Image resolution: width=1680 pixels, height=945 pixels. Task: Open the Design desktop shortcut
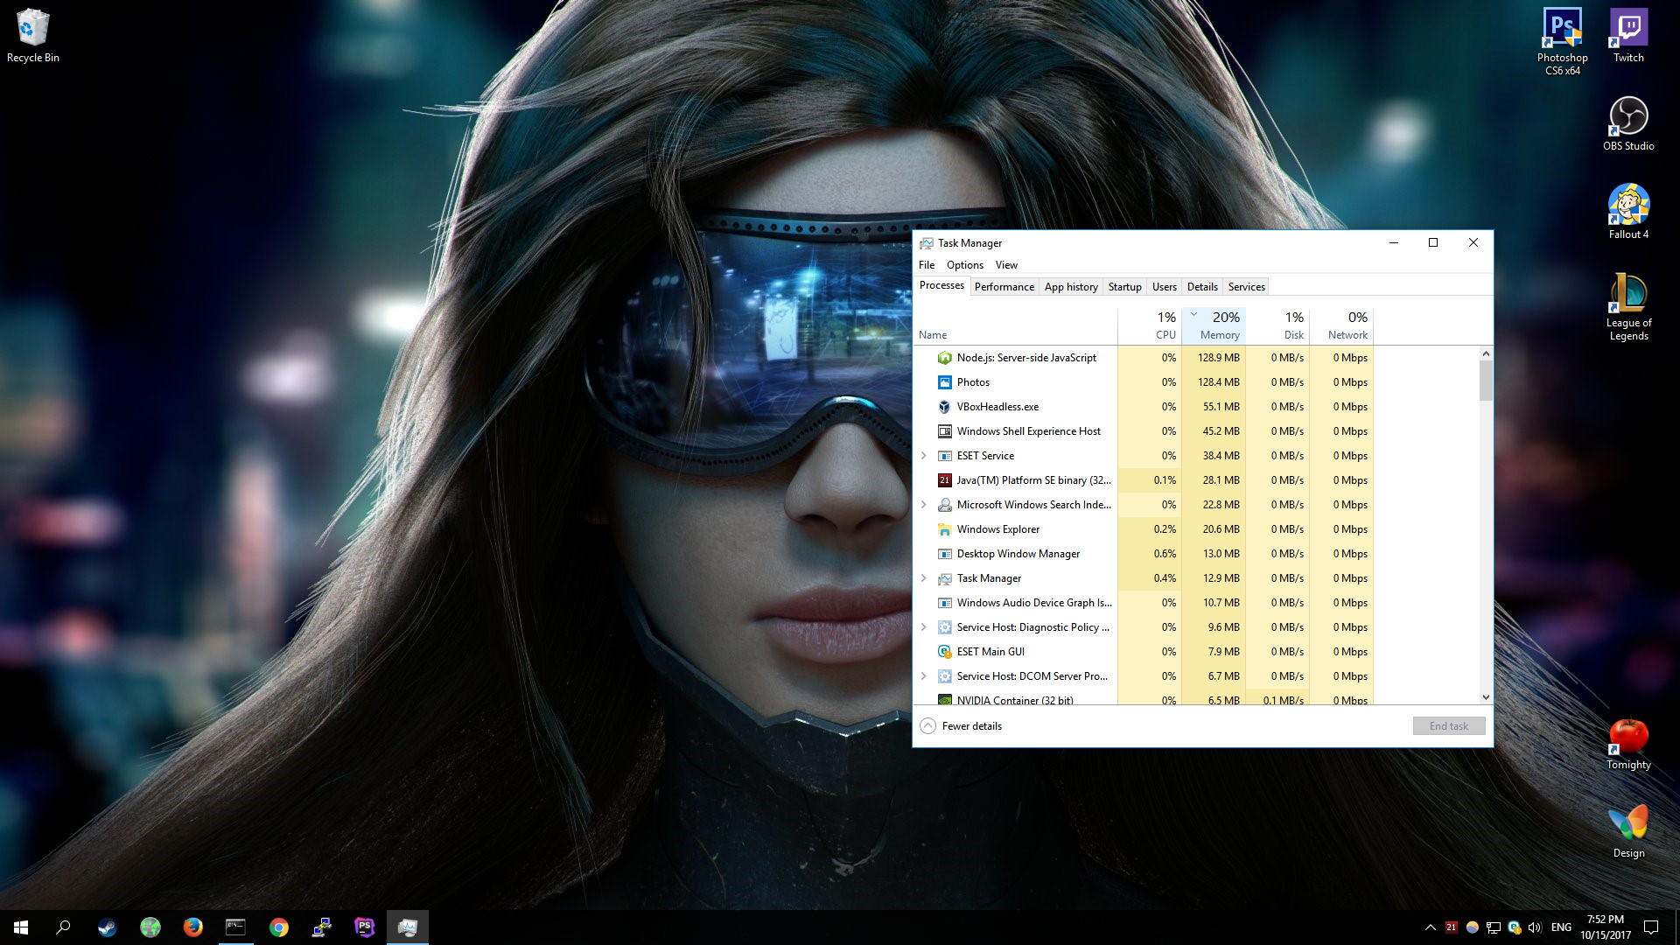click(x=1628, y=832)
